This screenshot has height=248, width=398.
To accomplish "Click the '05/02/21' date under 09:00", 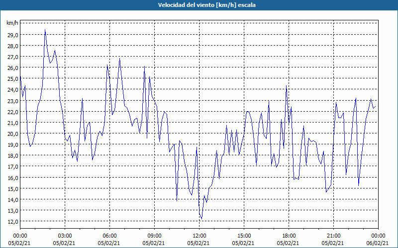I will point(154,243).
